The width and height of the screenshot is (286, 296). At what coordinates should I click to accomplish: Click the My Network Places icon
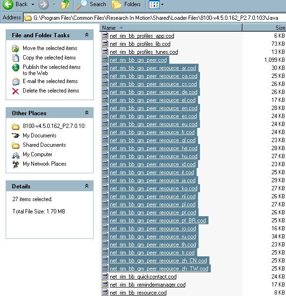pos(16,164)
